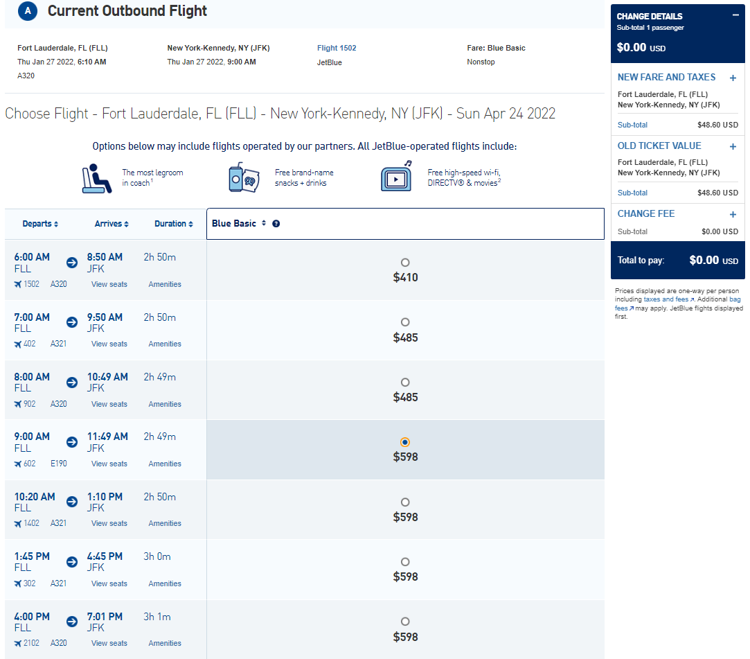Choose the $485 fare for 7:00 AM flight
The height and width of the screenshot is (659, 750).
pyautogui.click(x=405, y=322)
